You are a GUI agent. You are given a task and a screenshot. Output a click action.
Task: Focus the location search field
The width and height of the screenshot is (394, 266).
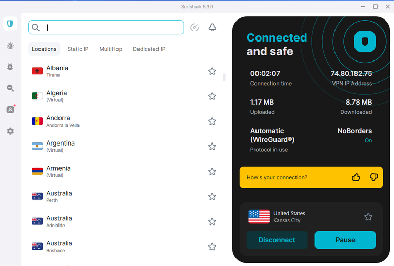point(106,27)
